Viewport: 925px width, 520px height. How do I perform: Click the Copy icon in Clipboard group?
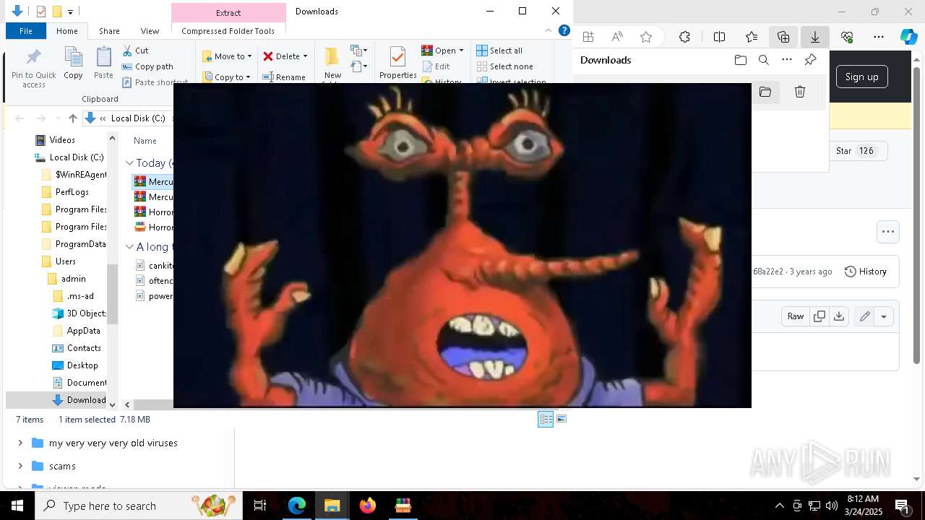pyautogui.click(x=73, y=58)
